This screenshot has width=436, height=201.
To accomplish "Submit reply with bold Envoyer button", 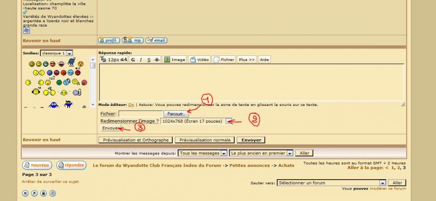I will 251,140.
